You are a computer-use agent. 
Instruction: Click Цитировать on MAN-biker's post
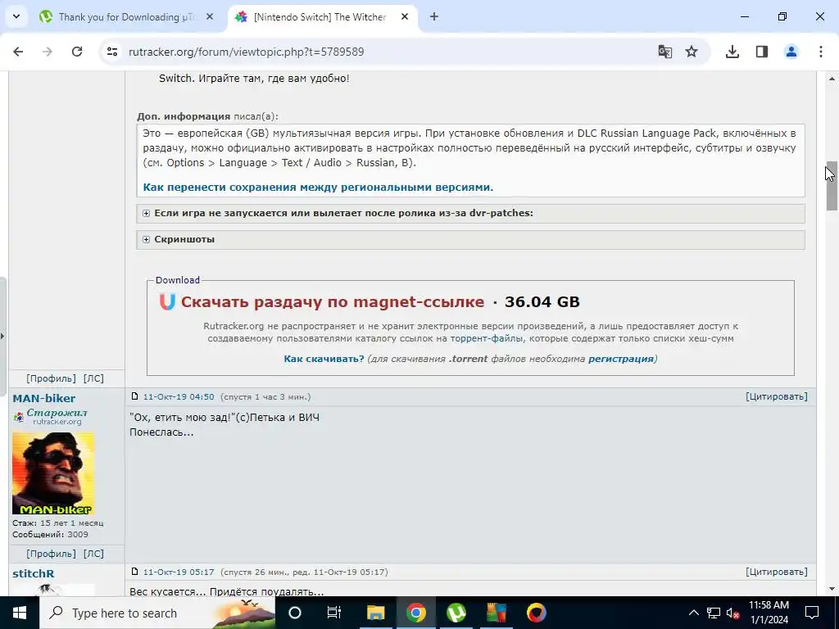click(x=777, y=396)
